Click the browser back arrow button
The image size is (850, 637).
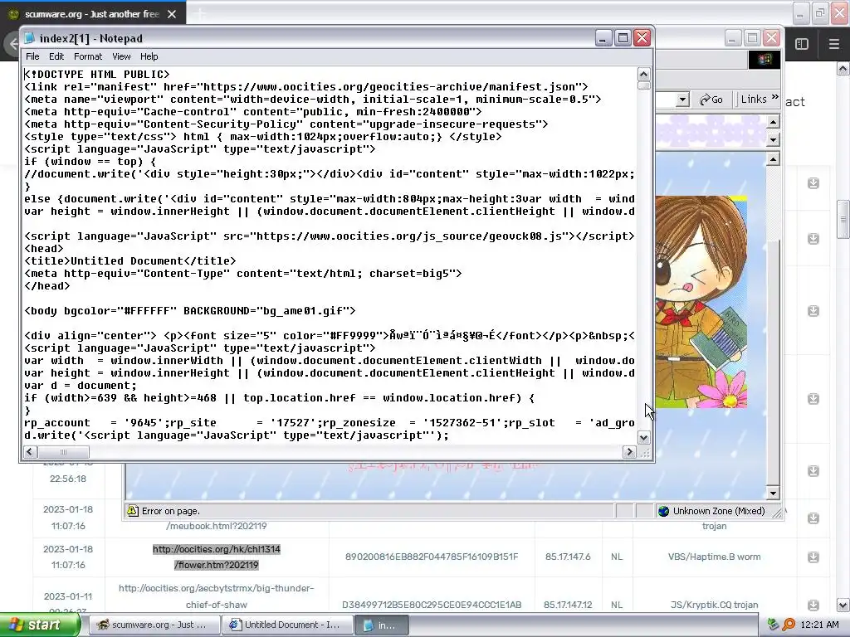coord(12,44)
